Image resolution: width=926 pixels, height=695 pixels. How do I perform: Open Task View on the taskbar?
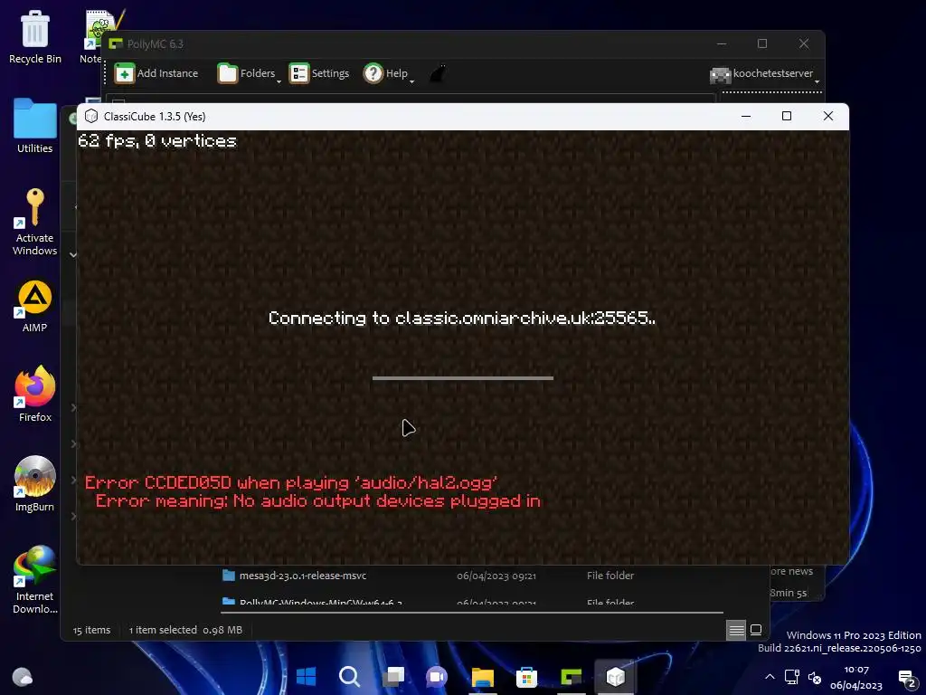pos(393,677)
